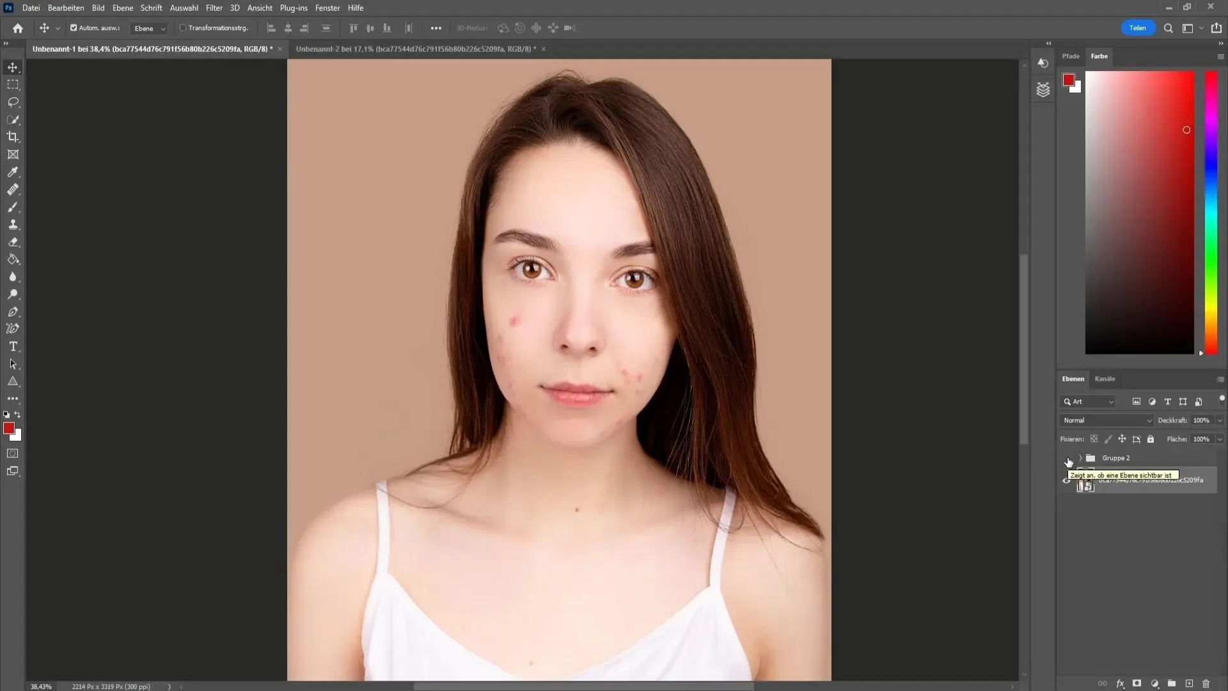Image resolution: width=1228 pixels, height=691 pixels.
Task: Select the Paint Bucket tool
Action: click(13, 260)
